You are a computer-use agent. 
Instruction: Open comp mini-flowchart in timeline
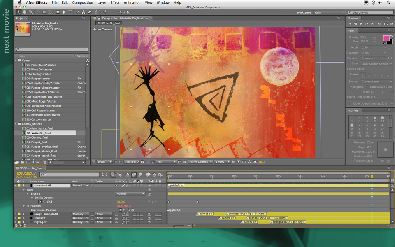click(x=105, y=175)
